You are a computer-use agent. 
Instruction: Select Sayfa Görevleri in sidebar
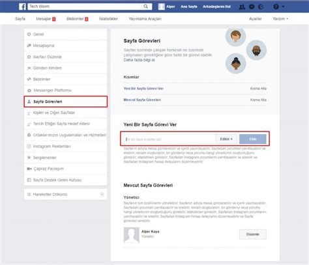click(x=66, y=102)
